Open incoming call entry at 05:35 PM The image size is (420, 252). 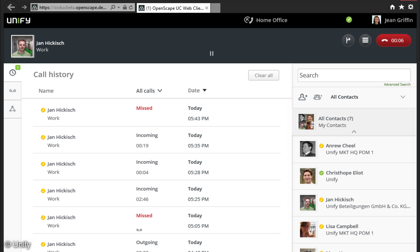(x=156, y=140)
